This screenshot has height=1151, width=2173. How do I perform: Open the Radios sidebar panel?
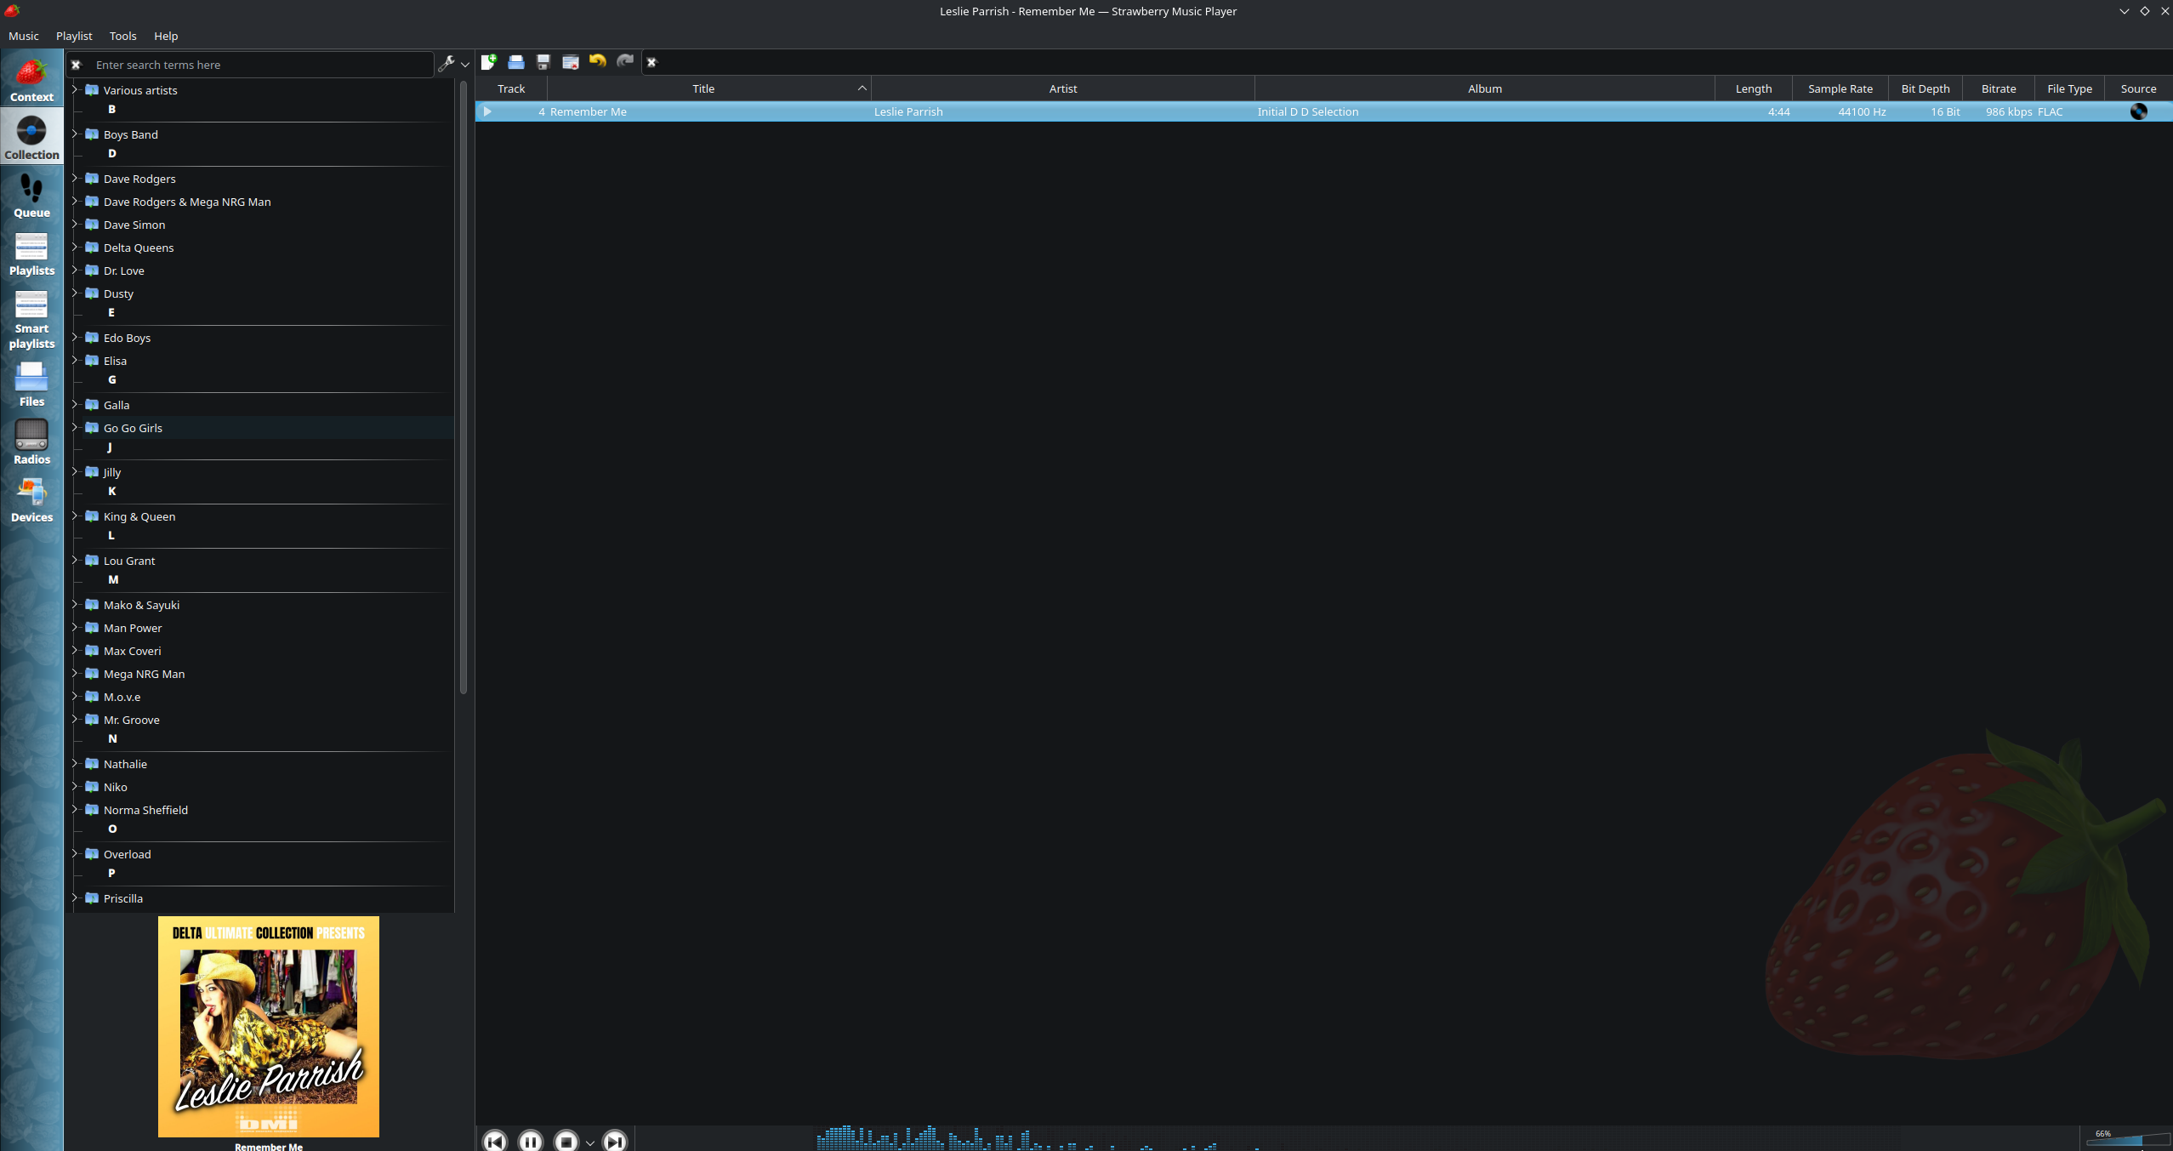pyautogui.click(x=31, y=442)
